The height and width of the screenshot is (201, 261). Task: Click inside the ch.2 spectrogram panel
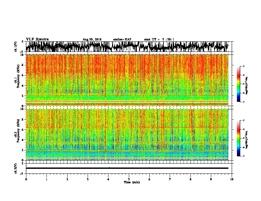point(127,135)
